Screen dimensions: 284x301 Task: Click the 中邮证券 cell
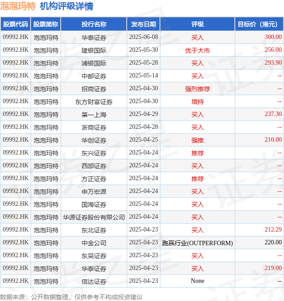click(94, 76)
